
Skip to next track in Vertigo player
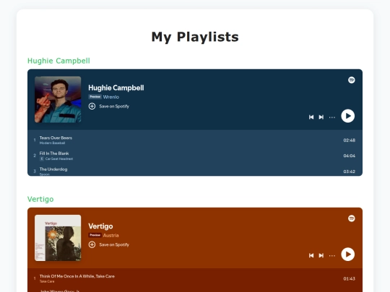click(x=321, y=255)
